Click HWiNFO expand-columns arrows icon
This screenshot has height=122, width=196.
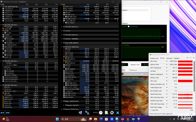point(2,113)
